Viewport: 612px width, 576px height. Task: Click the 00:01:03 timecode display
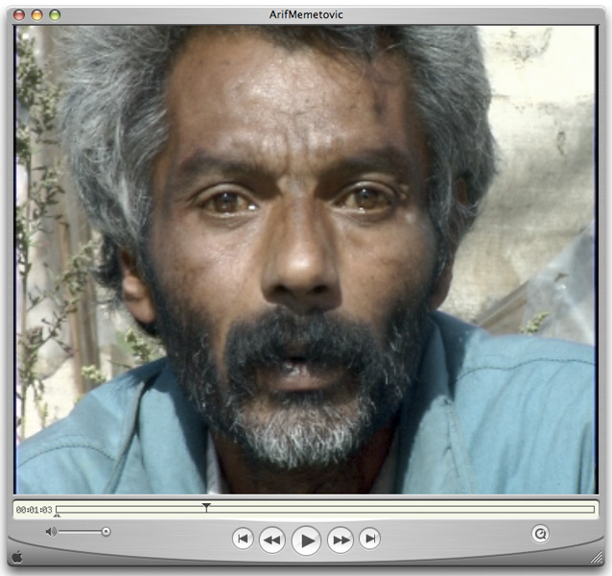click(34, 510)
